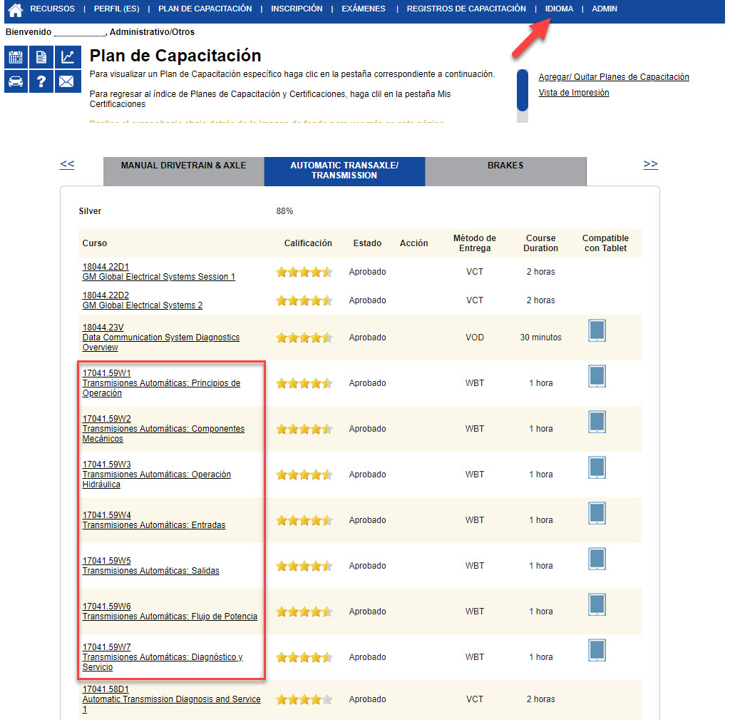
Task: Click Agregar/ Quitar Planes de Capacitación link
Action: tap(613, 77)
